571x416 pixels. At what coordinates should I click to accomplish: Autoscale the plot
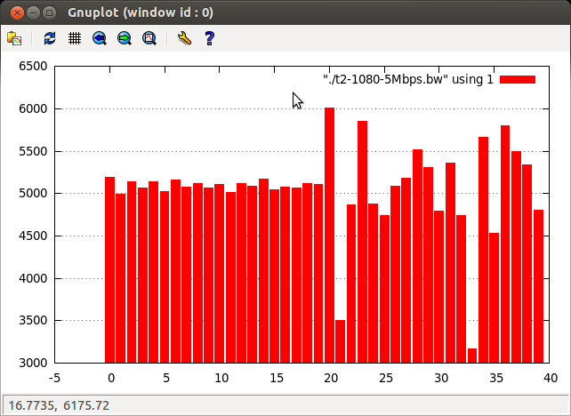click(149, 38)
